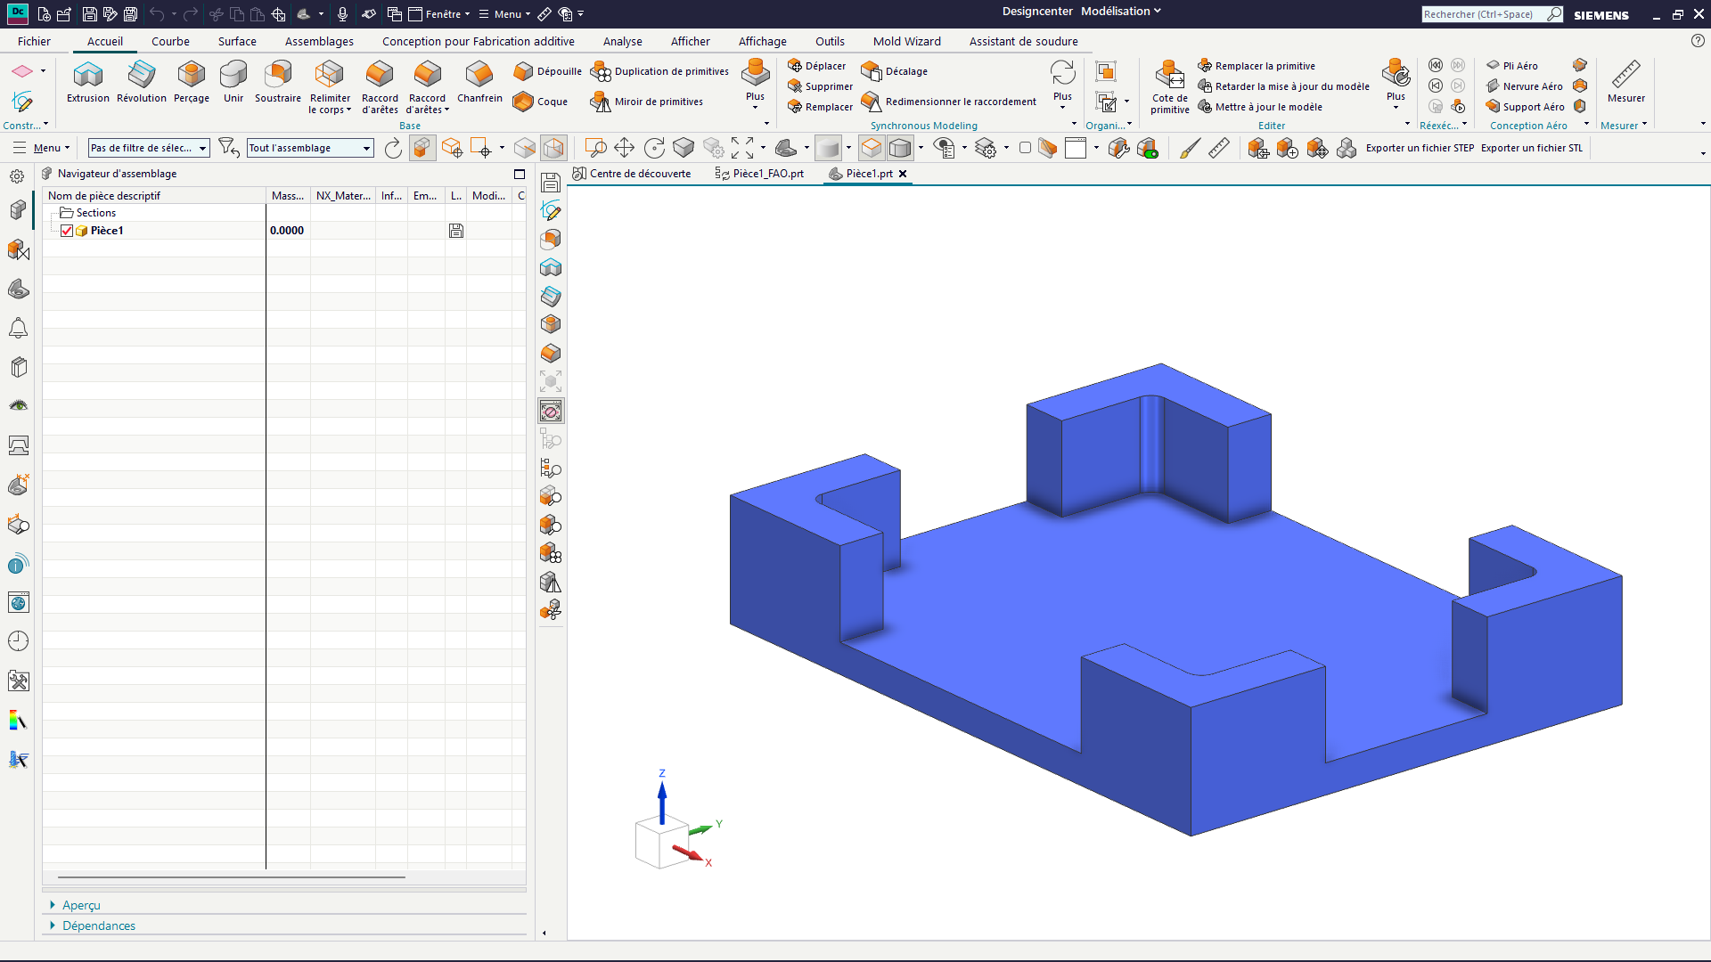This screenshot has height=962, width=1711.
Task: Uncheck the Pièce1 visibility checkbox
Action: coord(67,231)
